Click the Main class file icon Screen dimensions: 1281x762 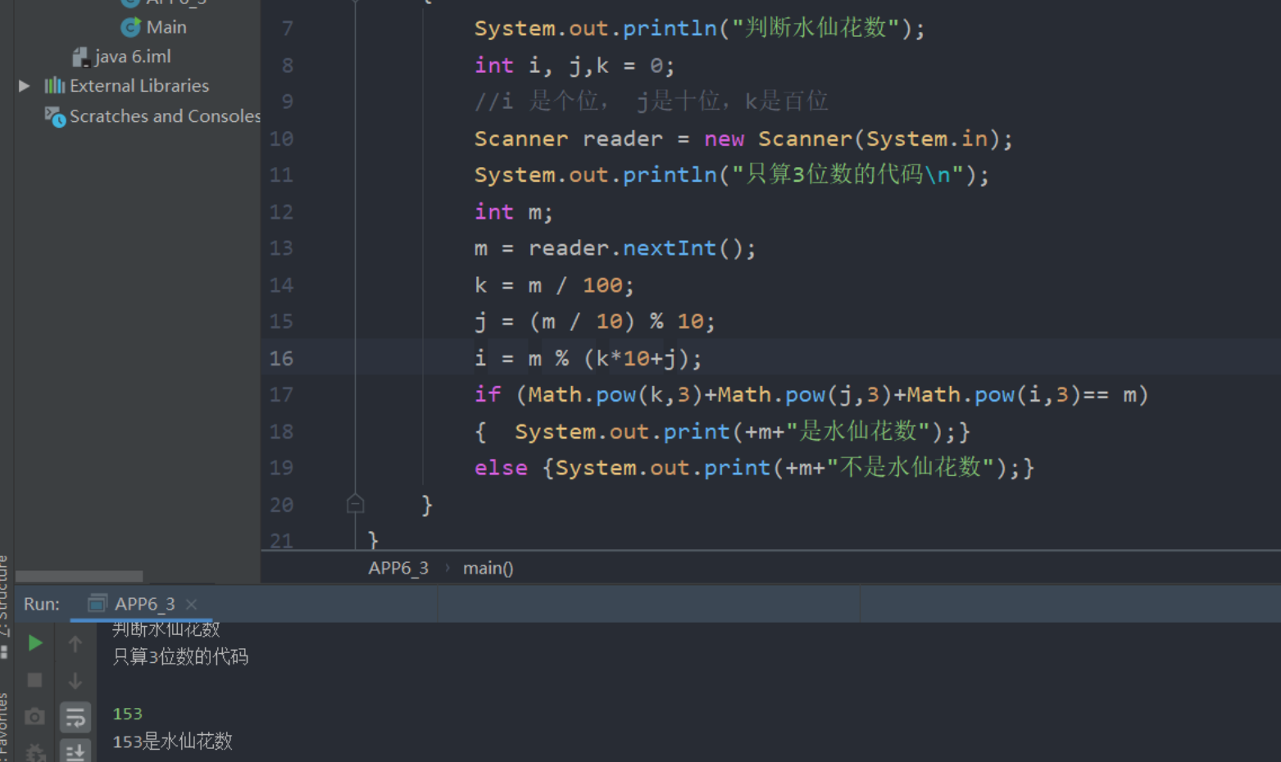tap(130, 27)
